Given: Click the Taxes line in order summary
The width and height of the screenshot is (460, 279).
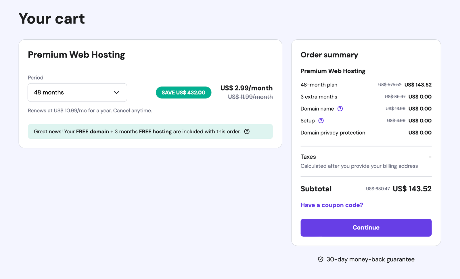Looking at the screenshot, I should (x=308, y=157).
